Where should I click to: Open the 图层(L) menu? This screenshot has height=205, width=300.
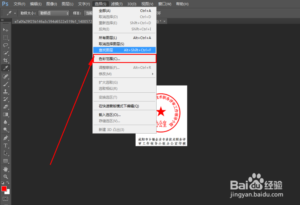pos(67,4)
